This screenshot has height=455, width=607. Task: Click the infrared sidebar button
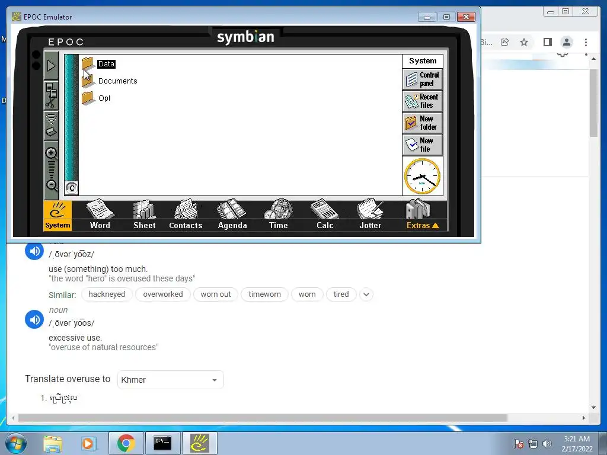(x=51, y=126)
